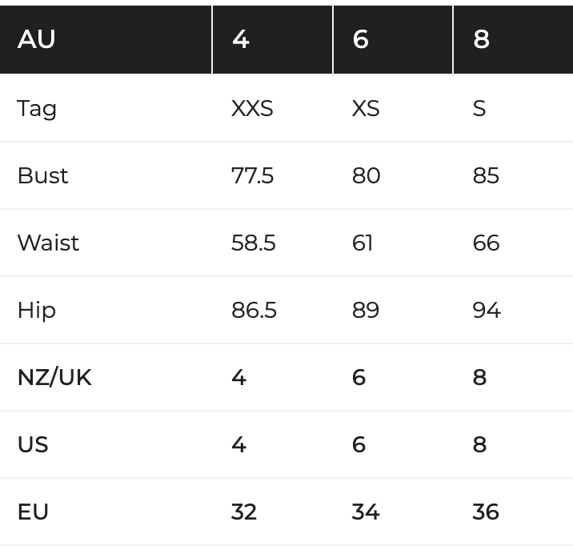Click the 61 waist value
The height and width of the screenshot is (546, 573).
363,243
